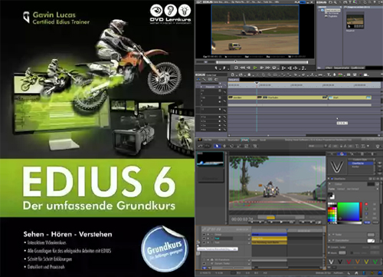
Task: Step to previous frame in EDIUS player
Action: click(248, 68)
